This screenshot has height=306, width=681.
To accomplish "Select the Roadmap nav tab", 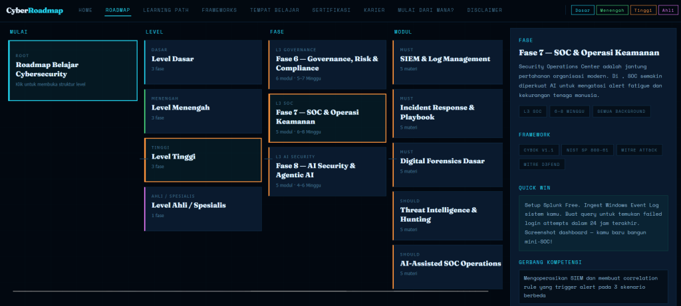I will (x=118, y=10).
